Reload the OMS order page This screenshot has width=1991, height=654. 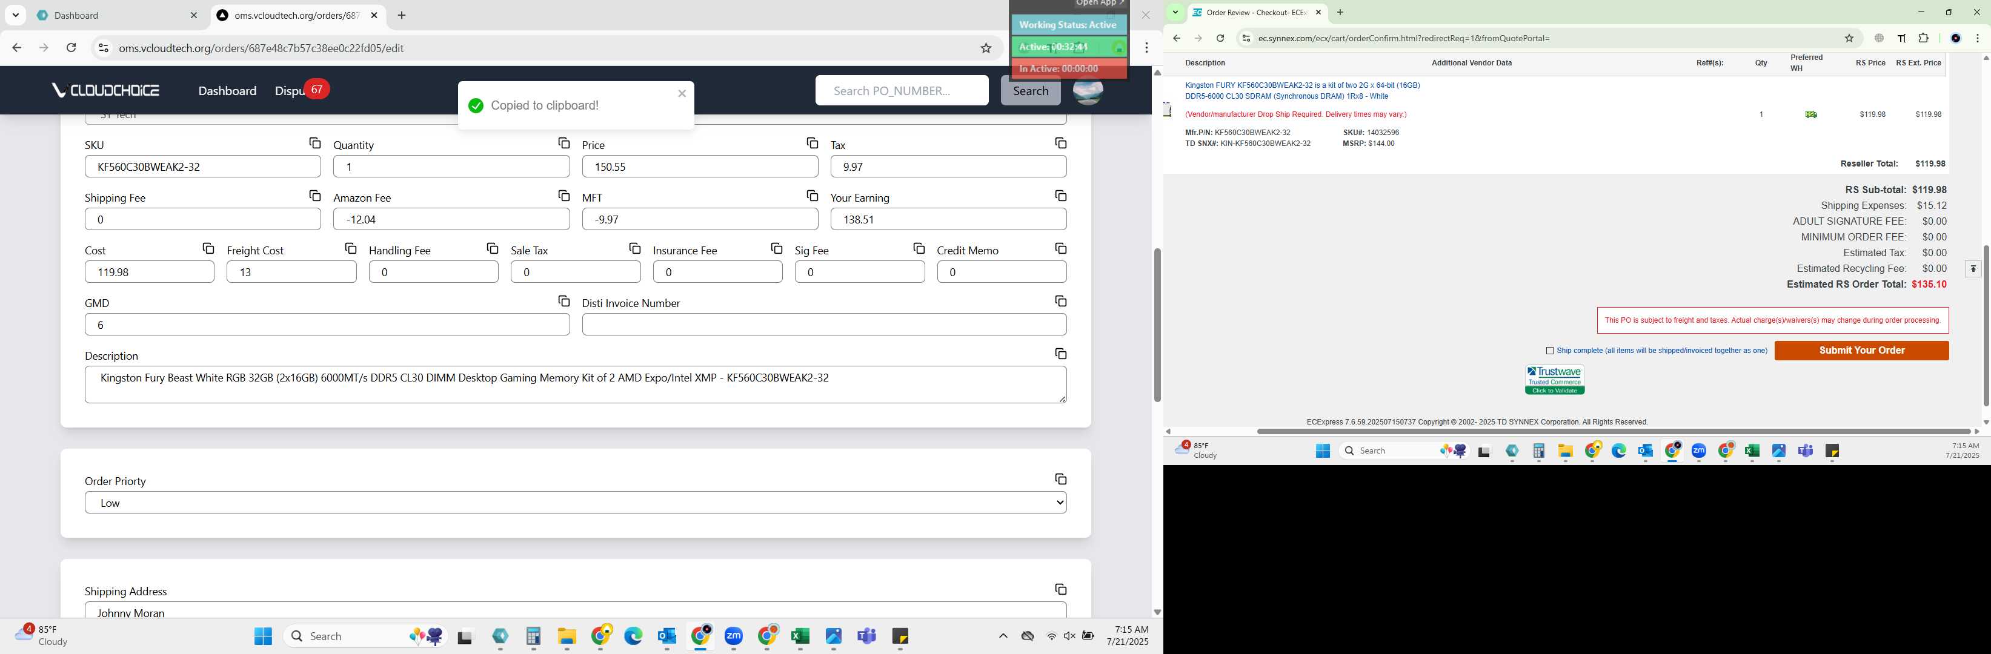[71, 48]
